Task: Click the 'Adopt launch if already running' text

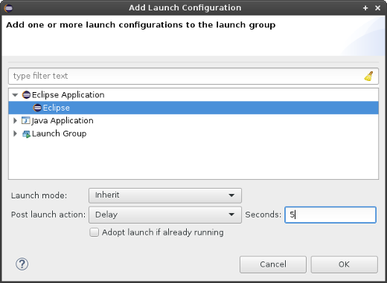Action: [x=163, y=232]
